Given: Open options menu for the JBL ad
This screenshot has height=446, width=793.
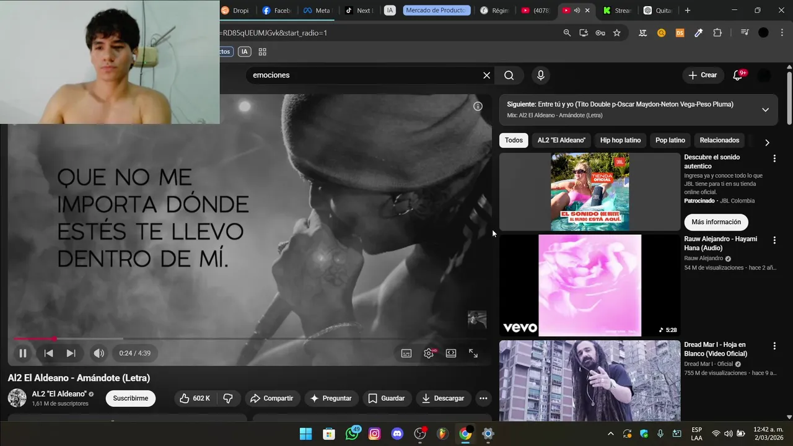Looking at the screenshot, I should pyautogui.click(x=774, y=159).
